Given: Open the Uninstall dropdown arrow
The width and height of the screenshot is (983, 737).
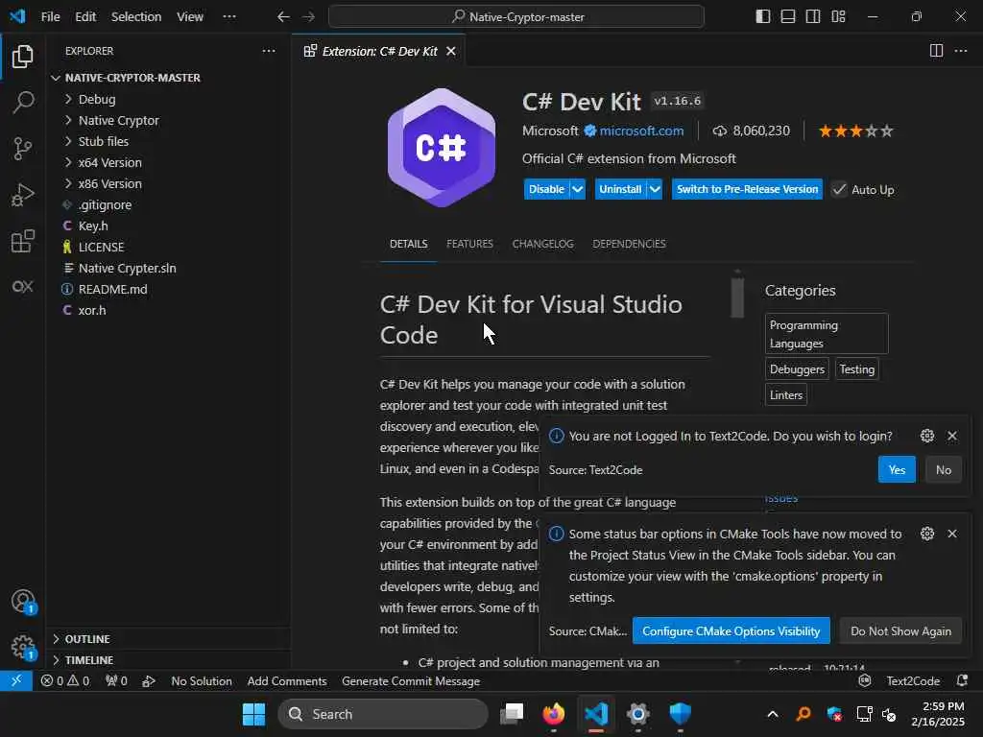Looking at the screenshot, I should (x=655, y=189).
